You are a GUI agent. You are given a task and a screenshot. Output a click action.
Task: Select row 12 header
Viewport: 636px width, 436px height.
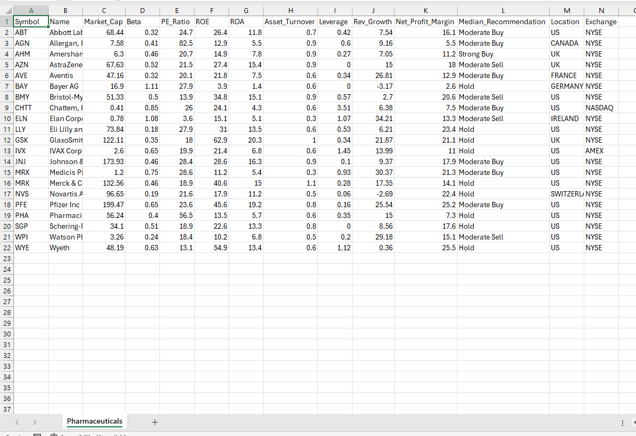(7, 140)
